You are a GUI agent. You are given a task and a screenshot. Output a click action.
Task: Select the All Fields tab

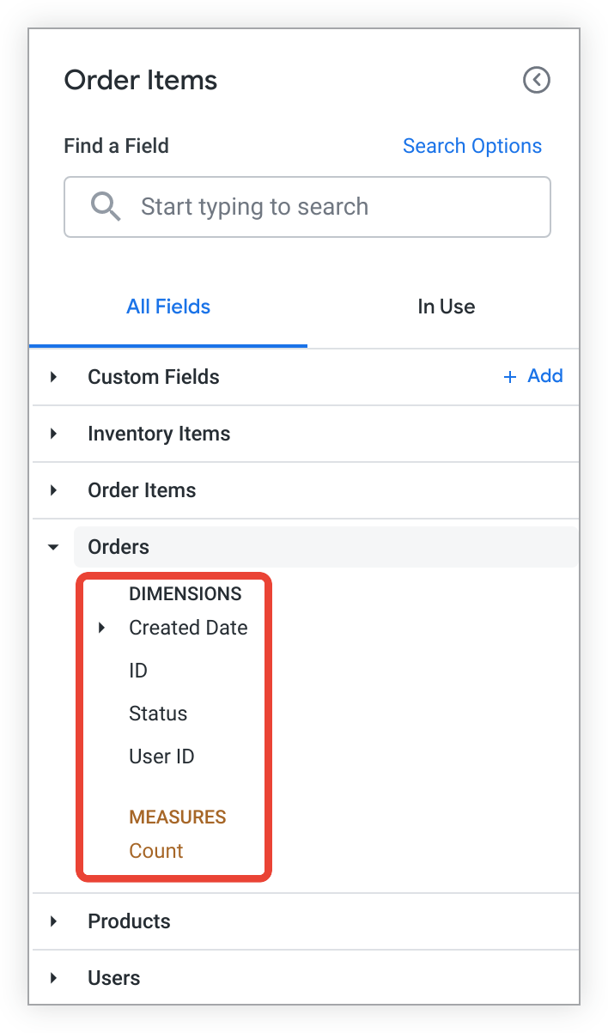(x=168, y=307)
